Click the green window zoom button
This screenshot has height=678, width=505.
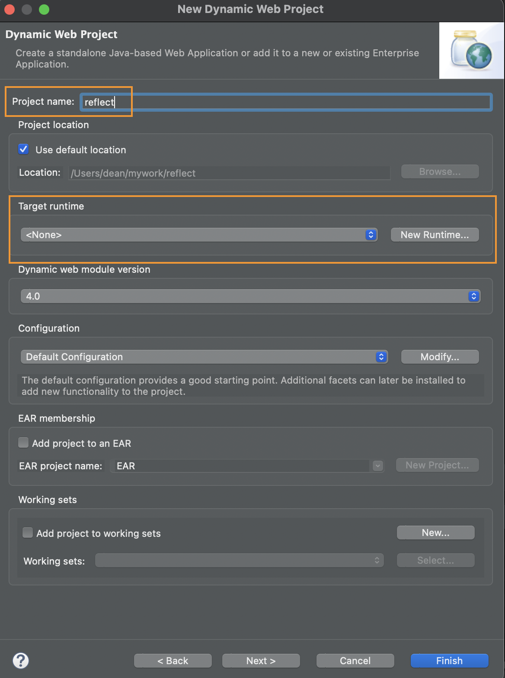(44, 9)
